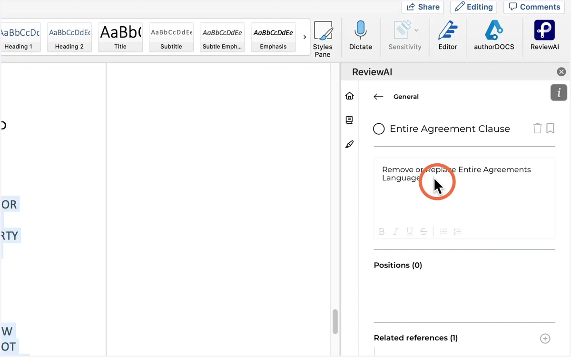This screenshot has height=357, width=571.
Task: Open the ReviewAI add-in in ribbon
Action: (x=544, y=36)
